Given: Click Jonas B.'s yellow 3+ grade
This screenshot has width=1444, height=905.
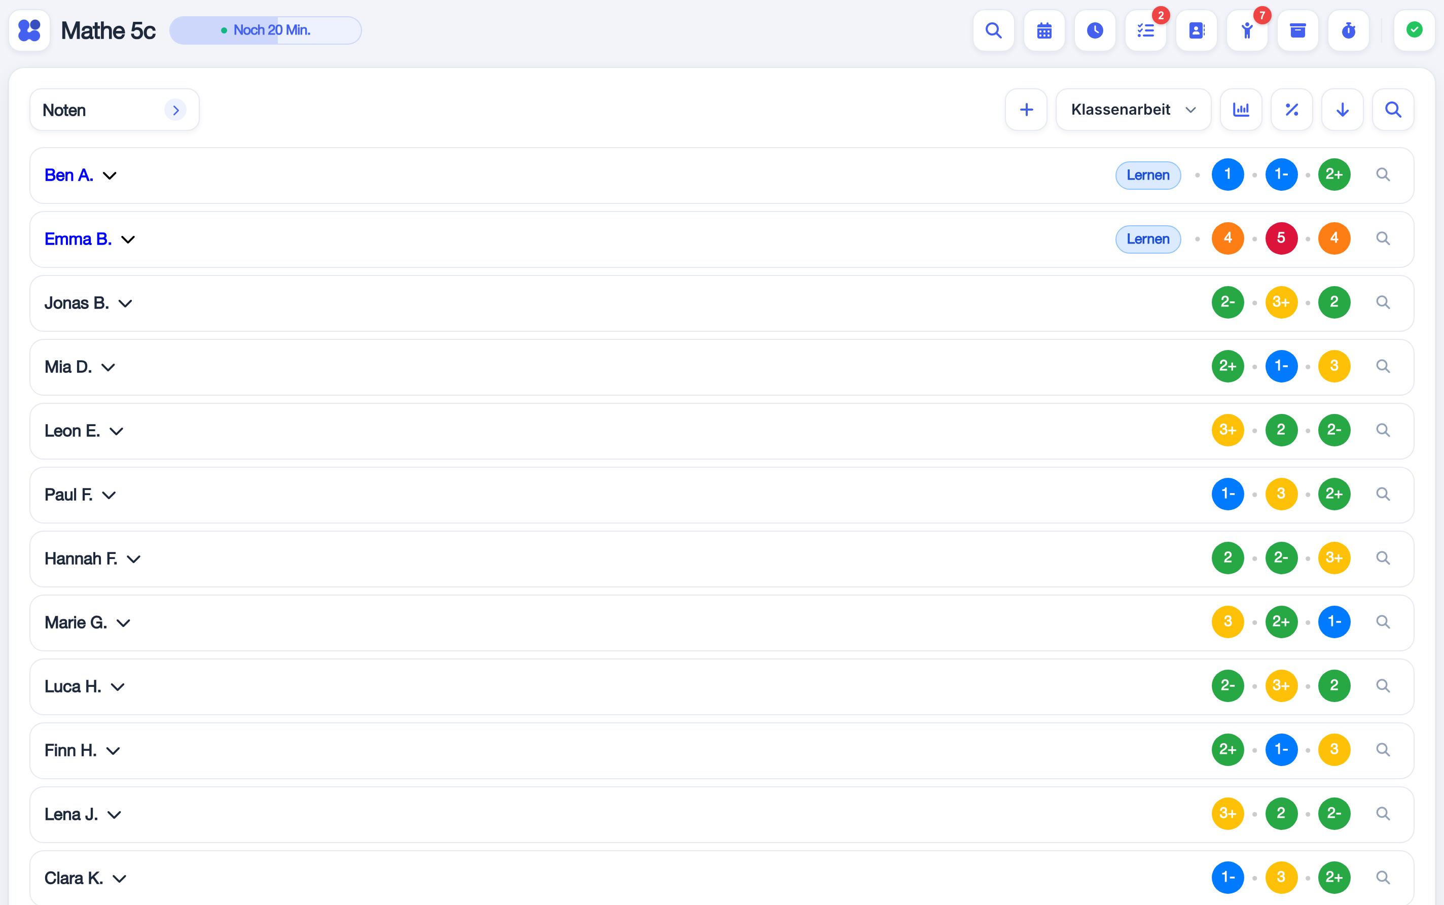Looking at the screenshot, I should pyautogui.click(x=1281, y=302).
